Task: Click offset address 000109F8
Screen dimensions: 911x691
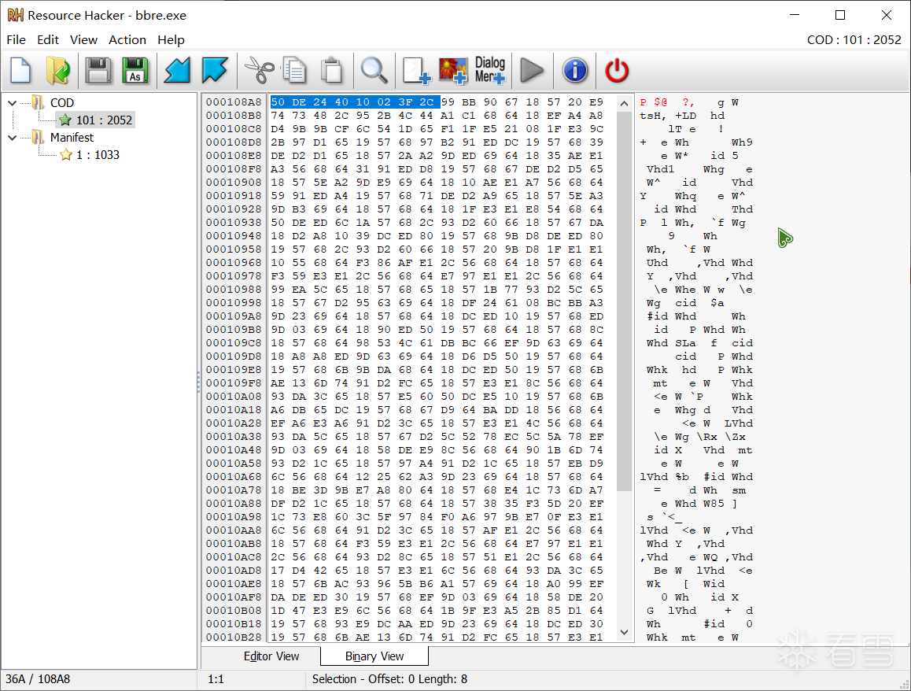Action: click(x=234, y=383)
